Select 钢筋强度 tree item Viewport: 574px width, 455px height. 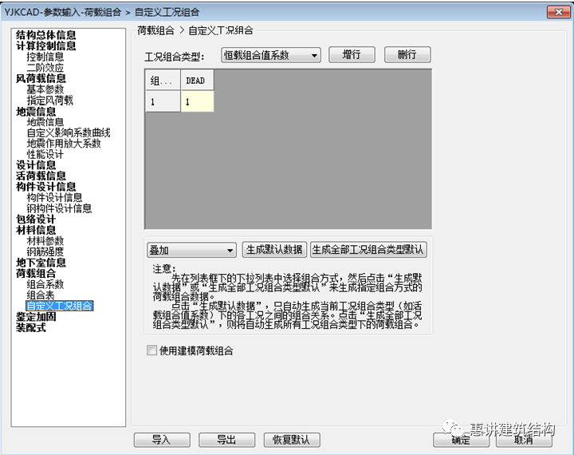click(x=45, y=251)
